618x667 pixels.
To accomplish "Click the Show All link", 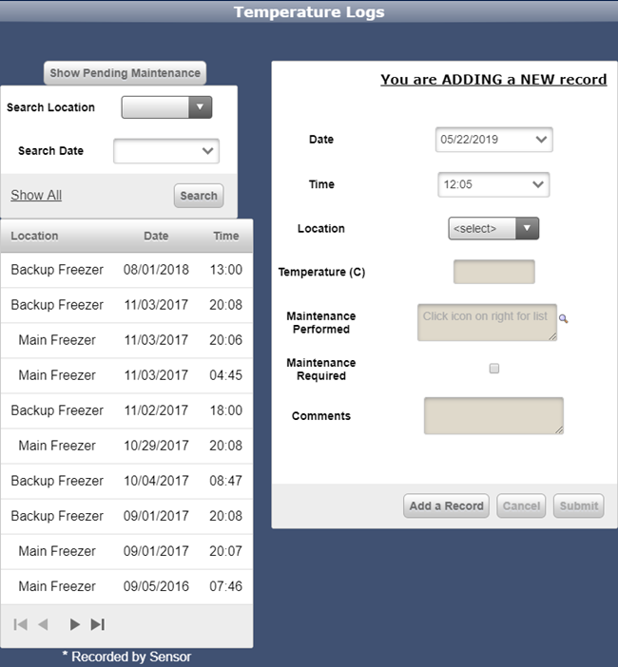I will click(x=36, y=195).
